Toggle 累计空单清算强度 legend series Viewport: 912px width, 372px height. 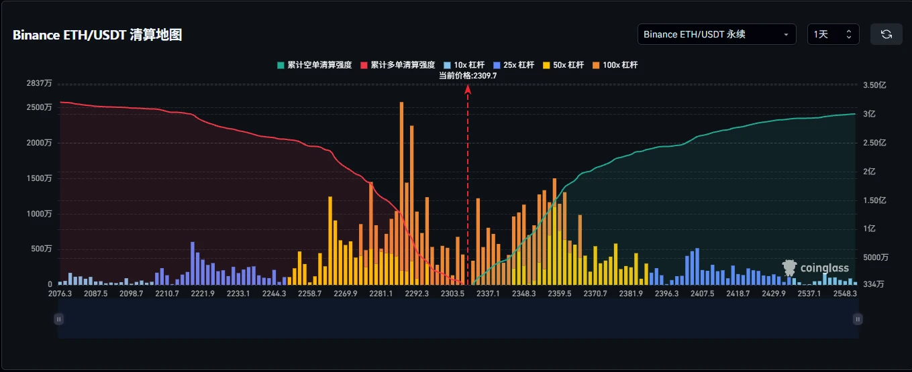click(314, 65)
